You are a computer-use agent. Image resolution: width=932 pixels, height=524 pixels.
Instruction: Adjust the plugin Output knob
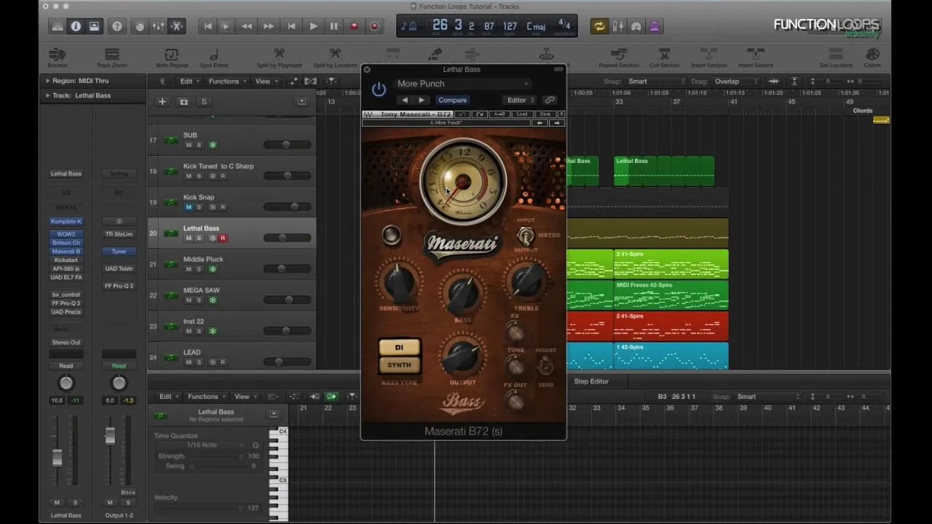(462, 357)
